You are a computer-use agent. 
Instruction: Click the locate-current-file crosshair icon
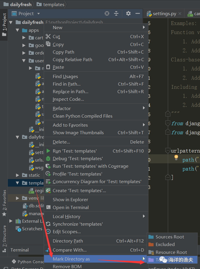pos(107,13)
